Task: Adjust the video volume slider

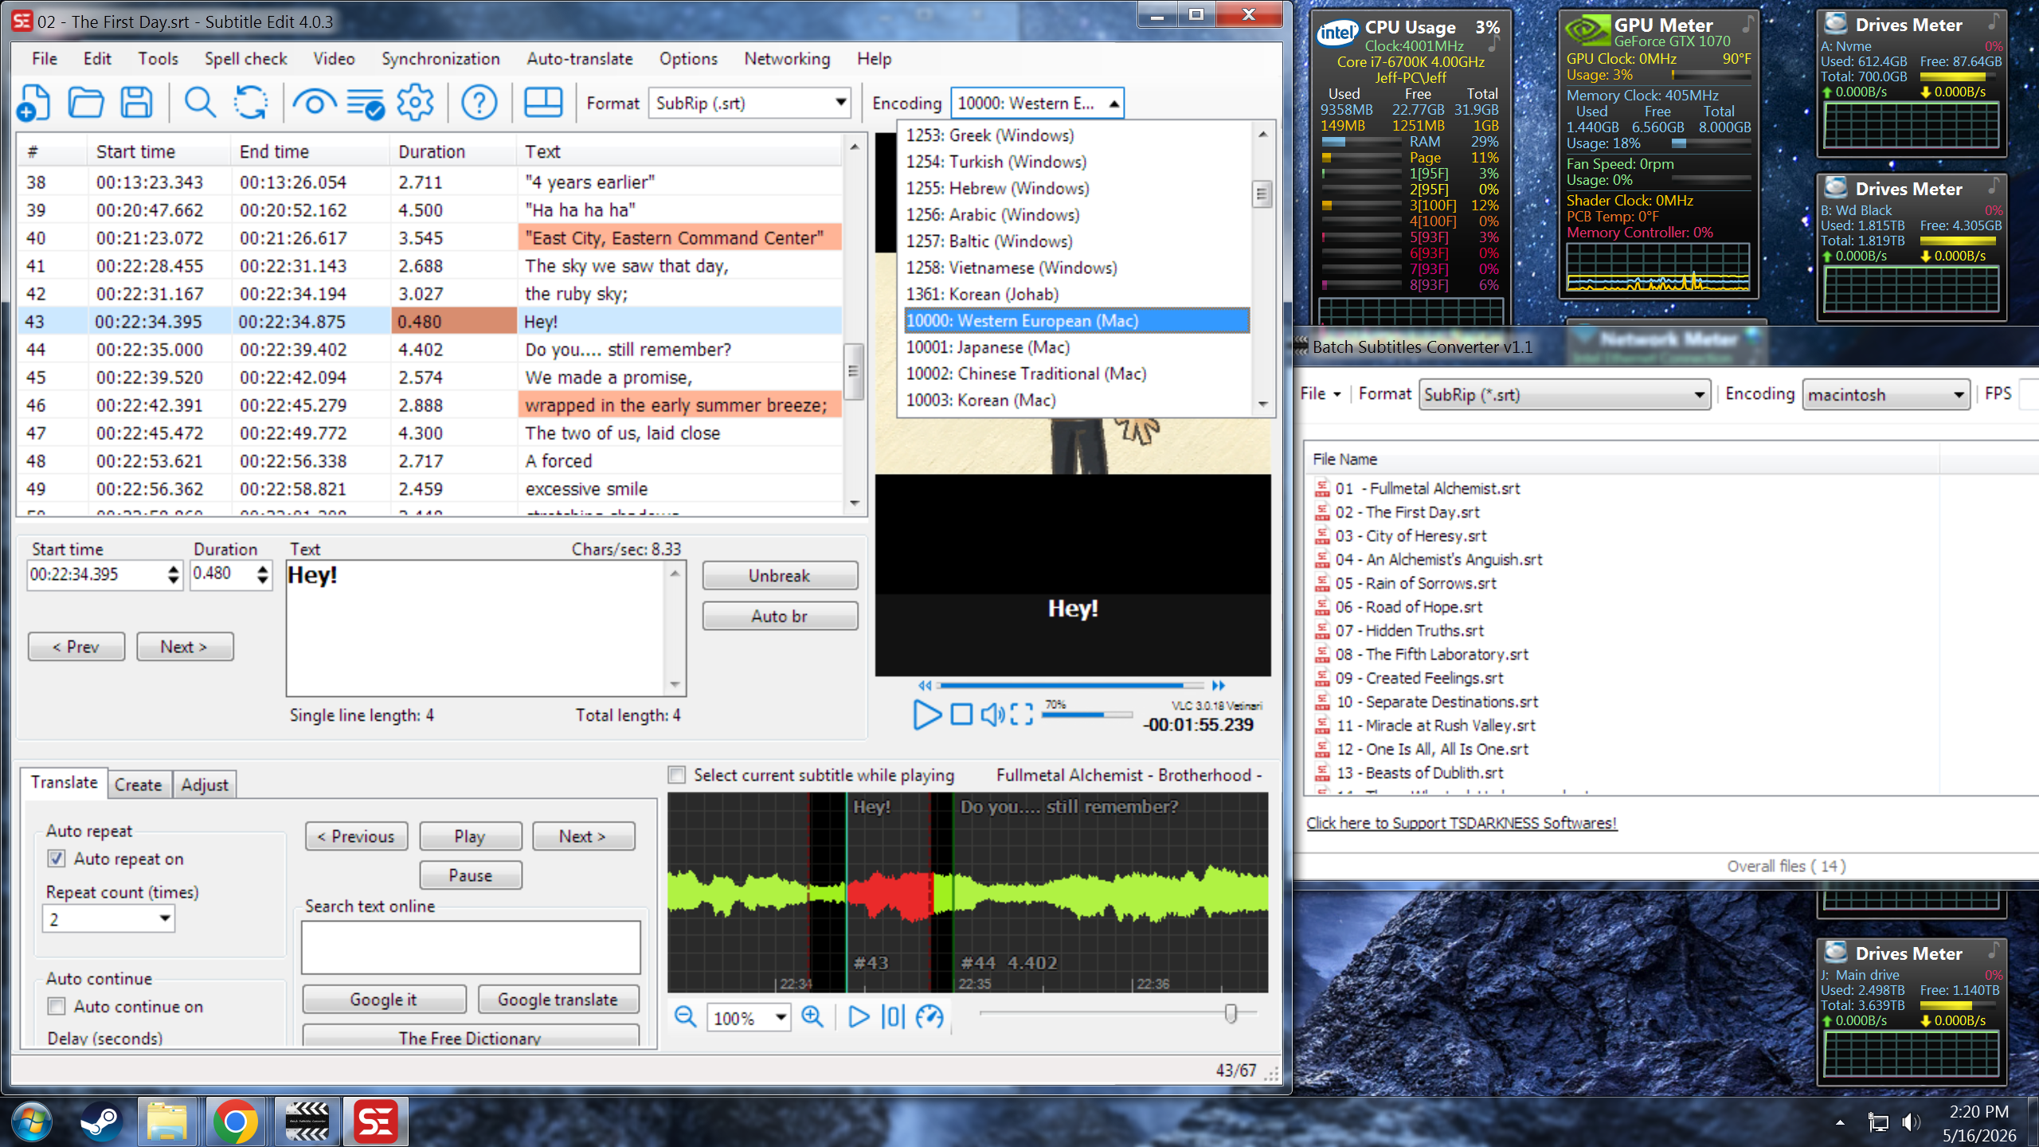Action: point(1087,714)
